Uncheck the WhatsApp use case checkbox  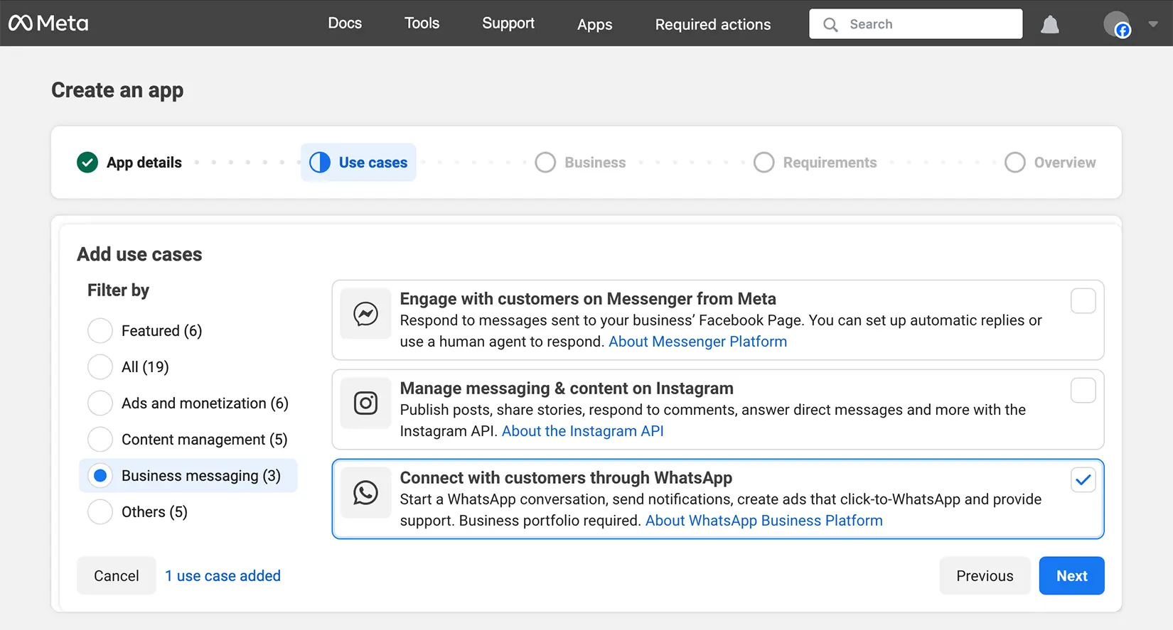tap(1083, 480)
